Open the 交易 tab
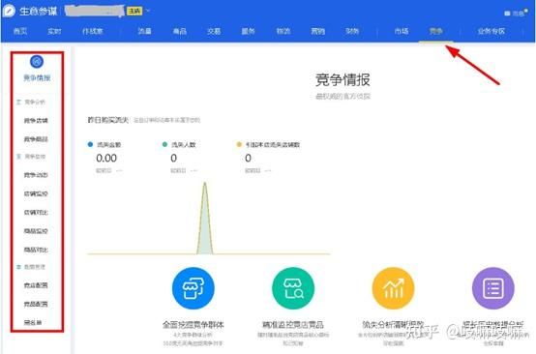Viewport: 536px width, 354px height. [x=214, y=31]
